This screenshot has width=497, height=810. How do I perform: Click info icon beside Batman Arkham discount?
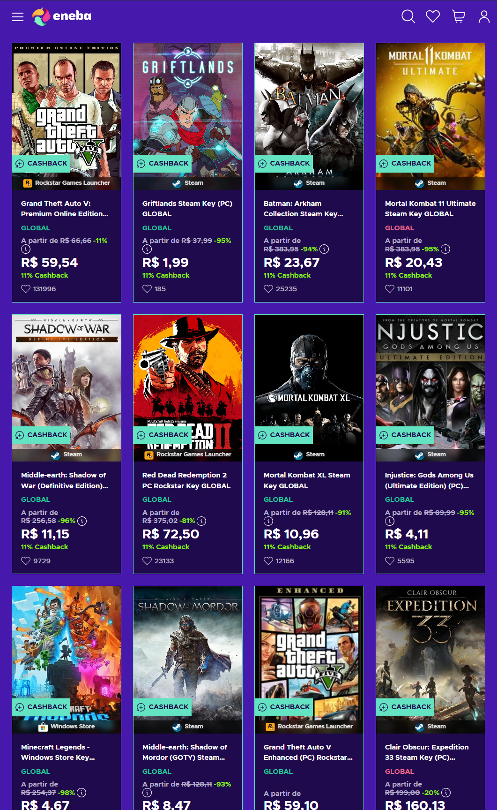324,249
